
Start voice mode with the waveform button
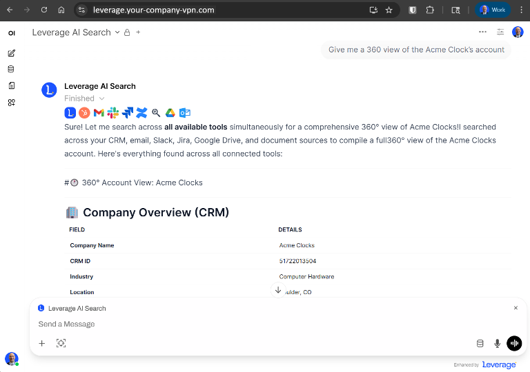point(514,343)
